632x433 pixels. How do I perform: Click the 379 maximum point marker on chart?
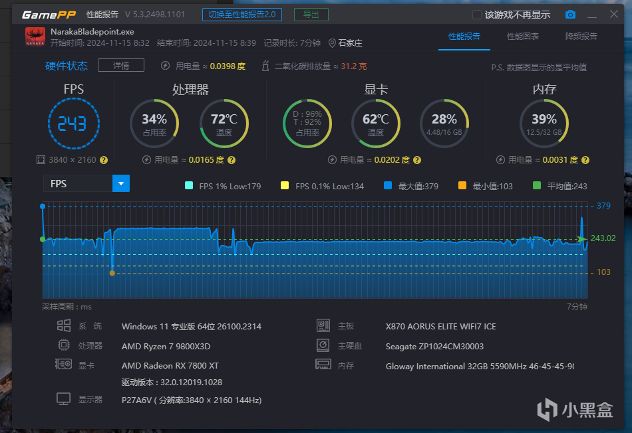point(43,206)
